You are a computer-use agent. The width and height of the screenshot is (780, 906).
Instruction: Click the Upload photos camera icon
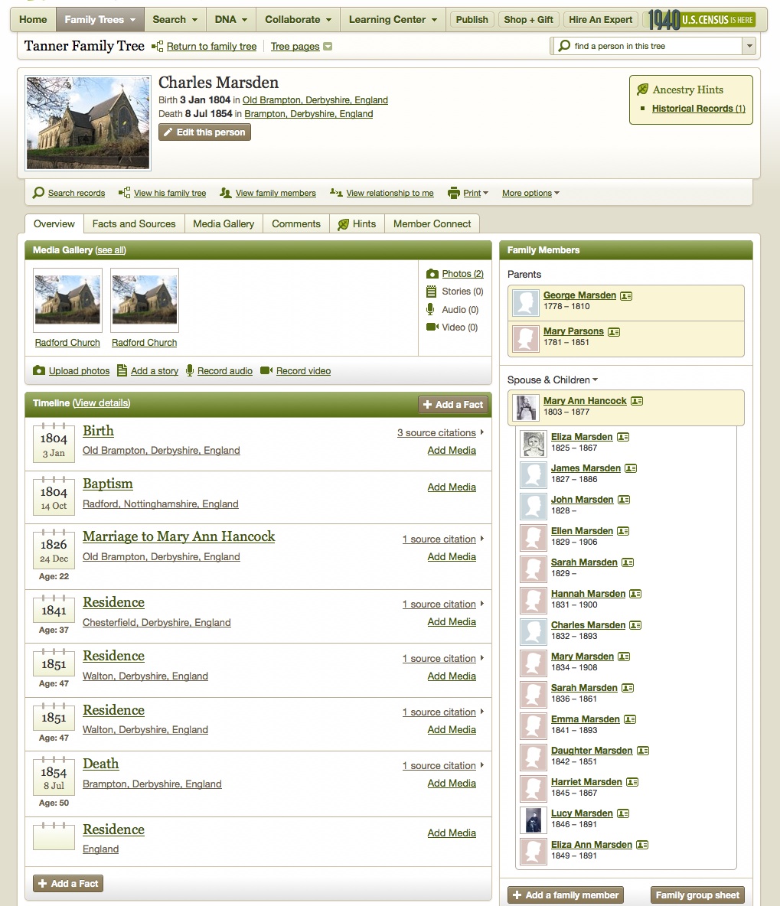coord(39,370)
